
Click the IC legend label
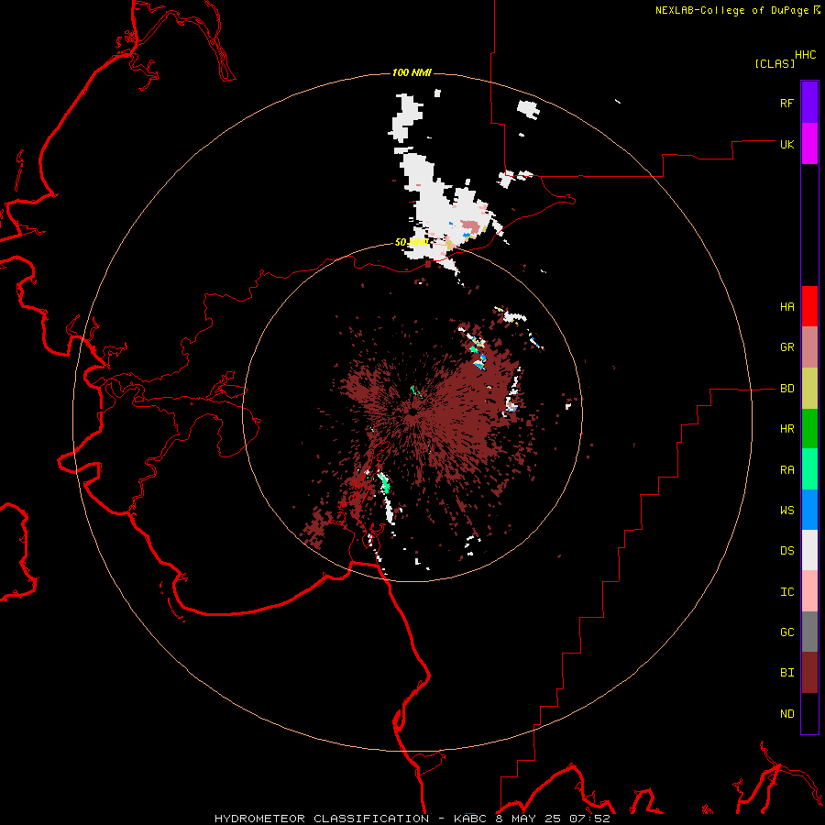786,592
